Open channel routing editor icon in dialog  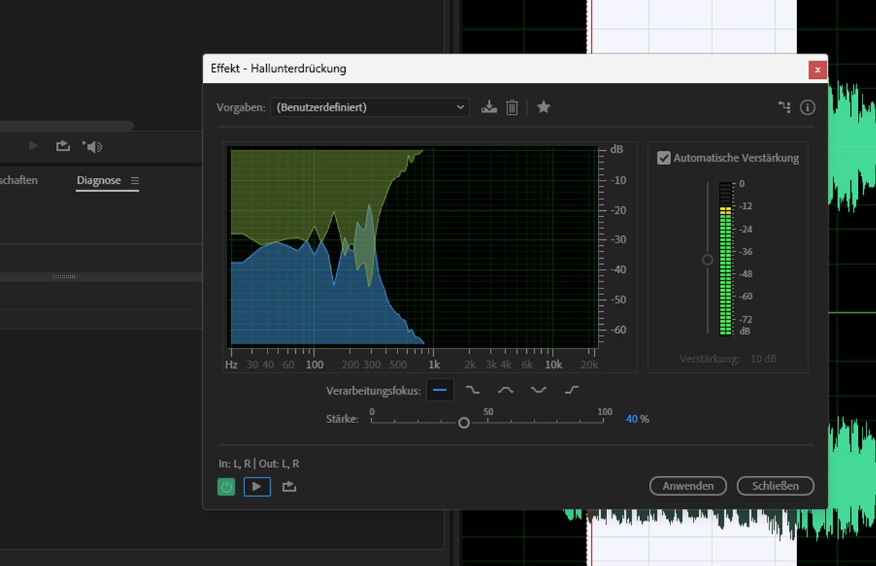784,107
